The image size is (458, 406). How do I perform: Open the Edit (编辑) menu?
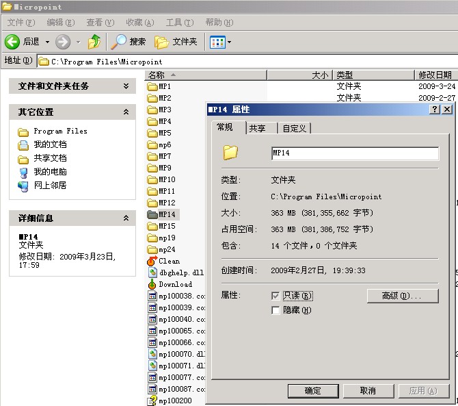pos(61,23)
